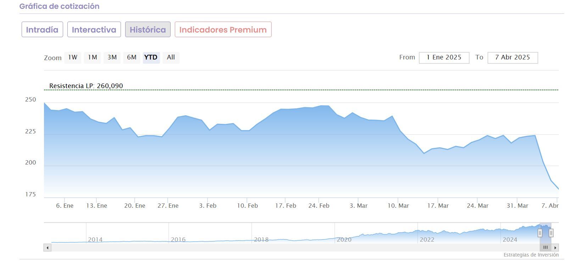Screen dimensions: 578x265
Task: Choose the 3M zoom range
Action: (x=112, y=57)
